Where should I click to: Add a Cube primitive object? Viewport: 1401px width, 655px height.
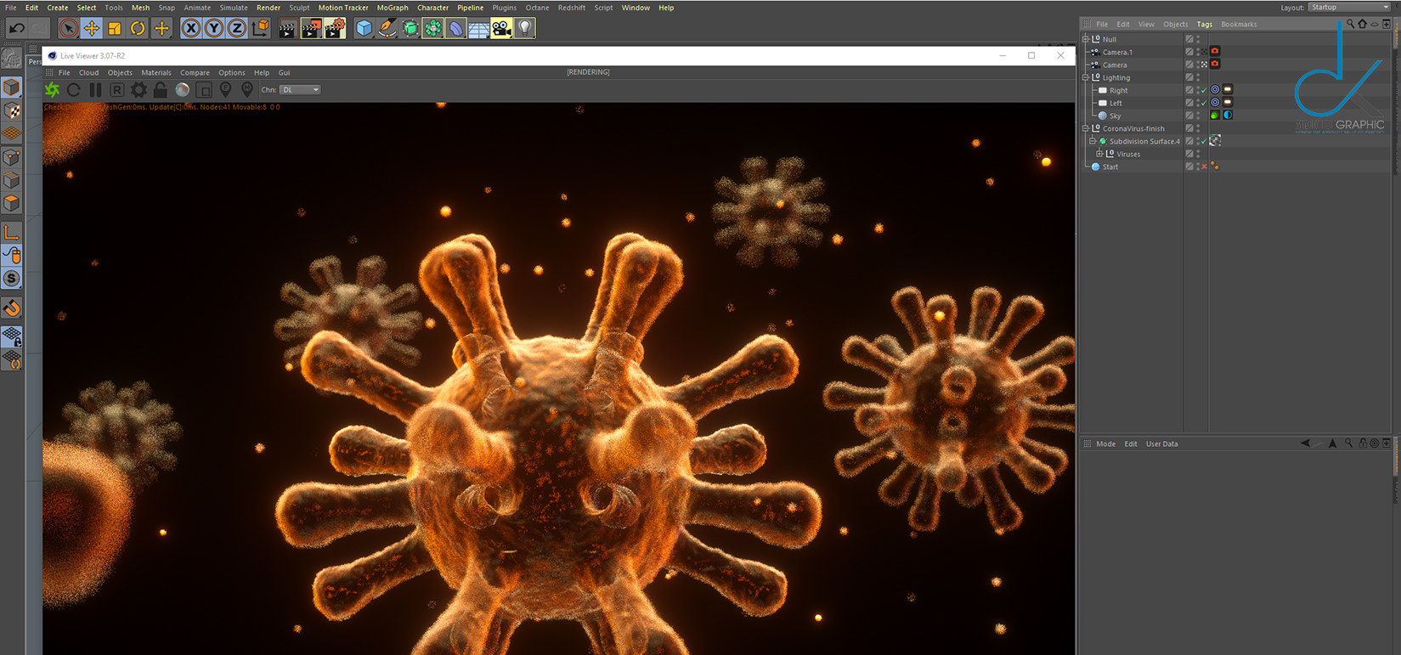tap(364, 29)
